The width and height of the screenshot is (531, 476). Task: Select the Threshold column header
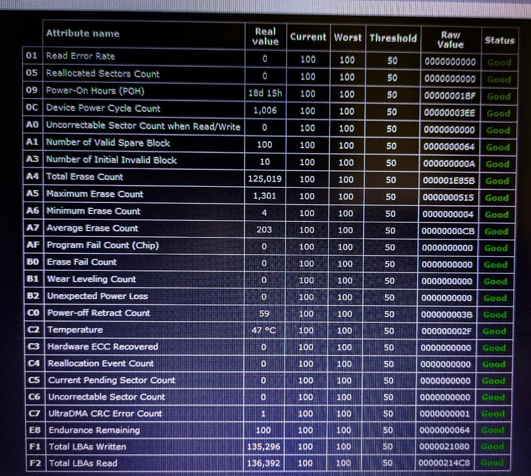click(392, 38)
